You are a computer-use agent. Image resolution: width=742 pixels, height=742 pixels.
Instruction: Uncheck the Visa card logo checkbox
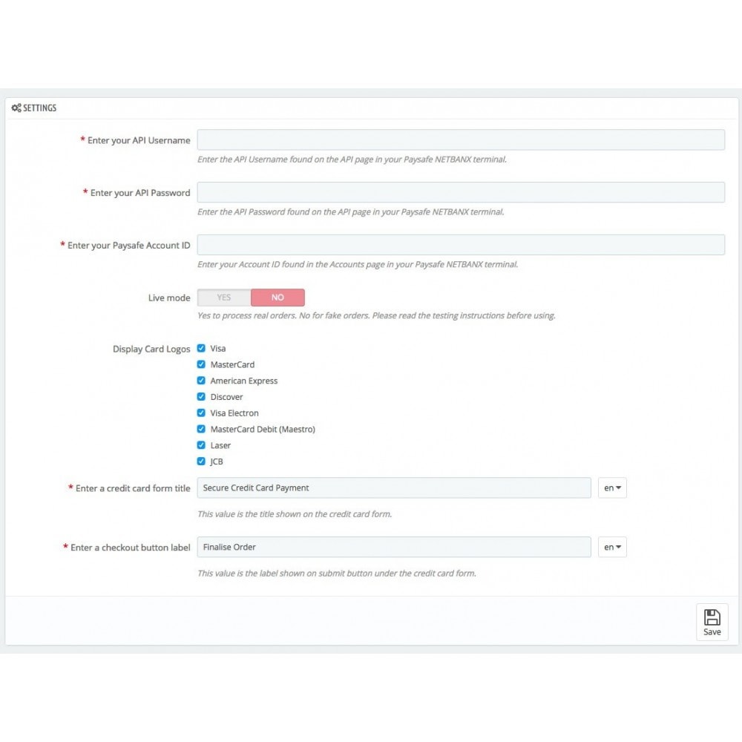[x=201, y=348]
